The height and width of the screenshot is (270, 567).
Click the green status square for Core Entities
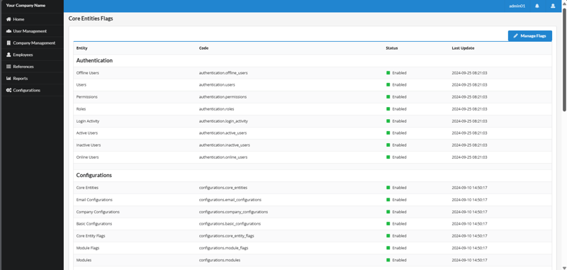388,188
